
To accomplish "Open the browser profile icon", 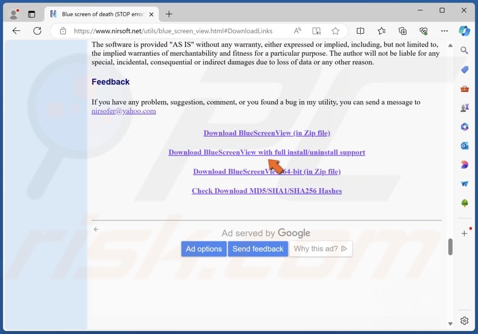I will (x=14, y=14).
